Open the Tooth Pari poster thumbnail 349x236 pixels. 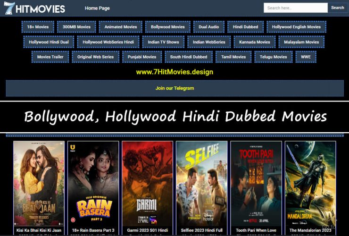click(256, 184)
